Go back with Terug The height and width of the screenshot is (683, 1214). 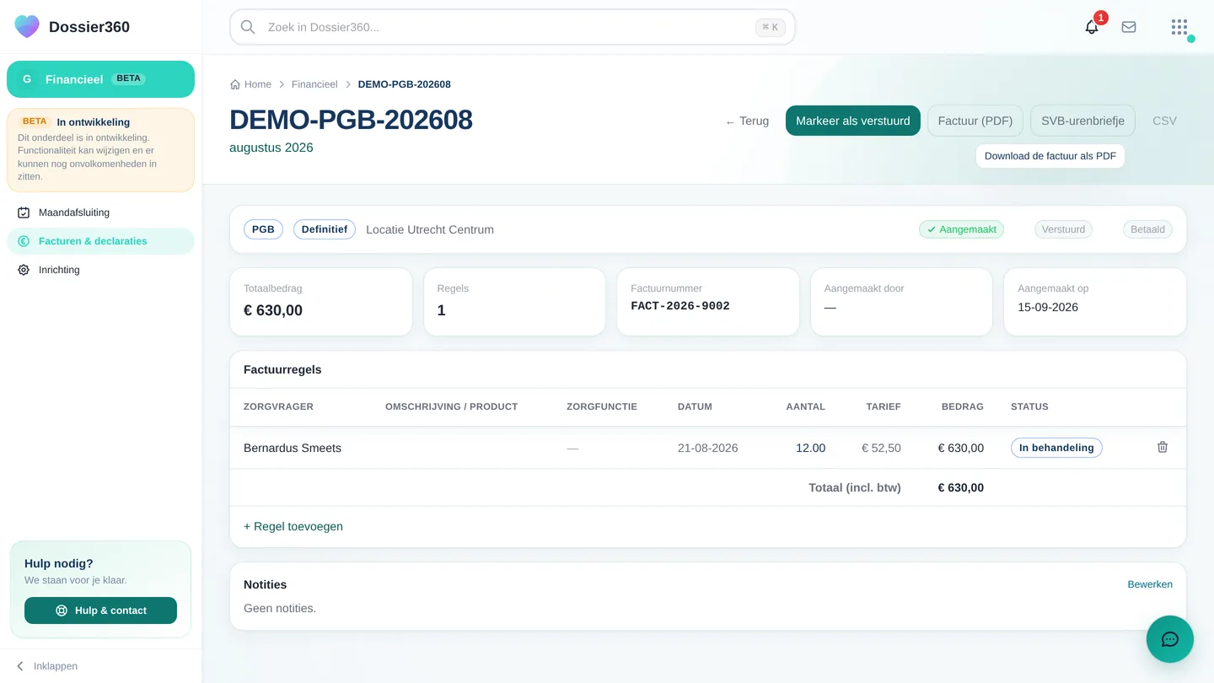[747, 121]
